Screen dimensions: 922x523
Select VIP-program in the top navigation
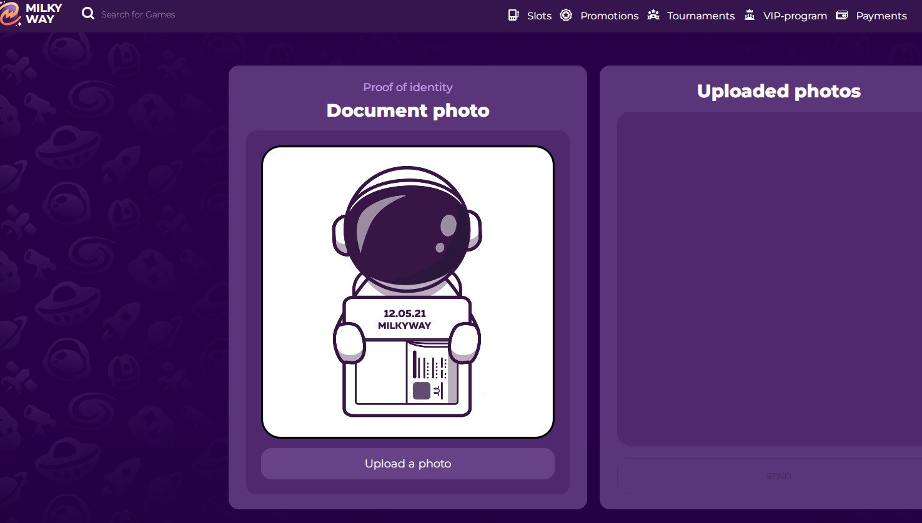tap(795, 16)
